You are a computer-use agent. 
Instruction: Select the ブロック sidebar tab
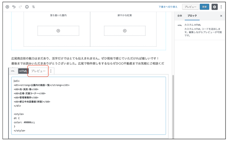click(x=192, y=16)
